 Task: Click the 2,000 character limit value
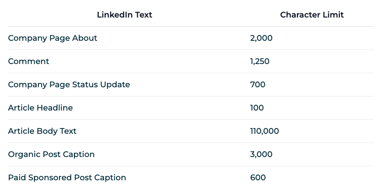(261, 38)
